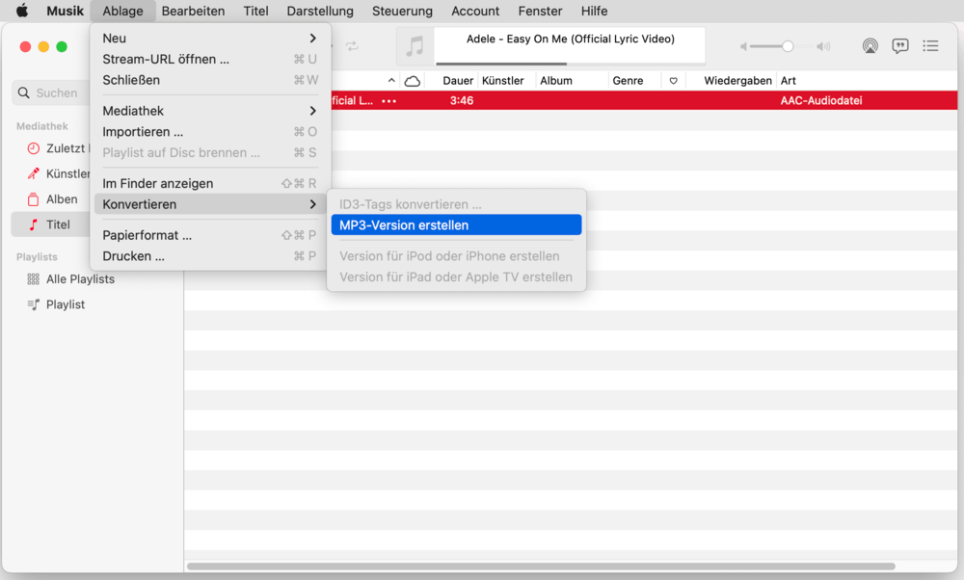964x580 pixels.
Task: Open the Musik application menu
Action: coord(65,11)
